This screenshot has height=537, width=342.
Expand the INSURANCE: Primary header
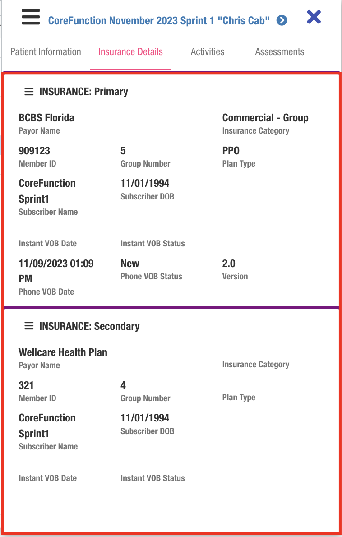[84, 92]
